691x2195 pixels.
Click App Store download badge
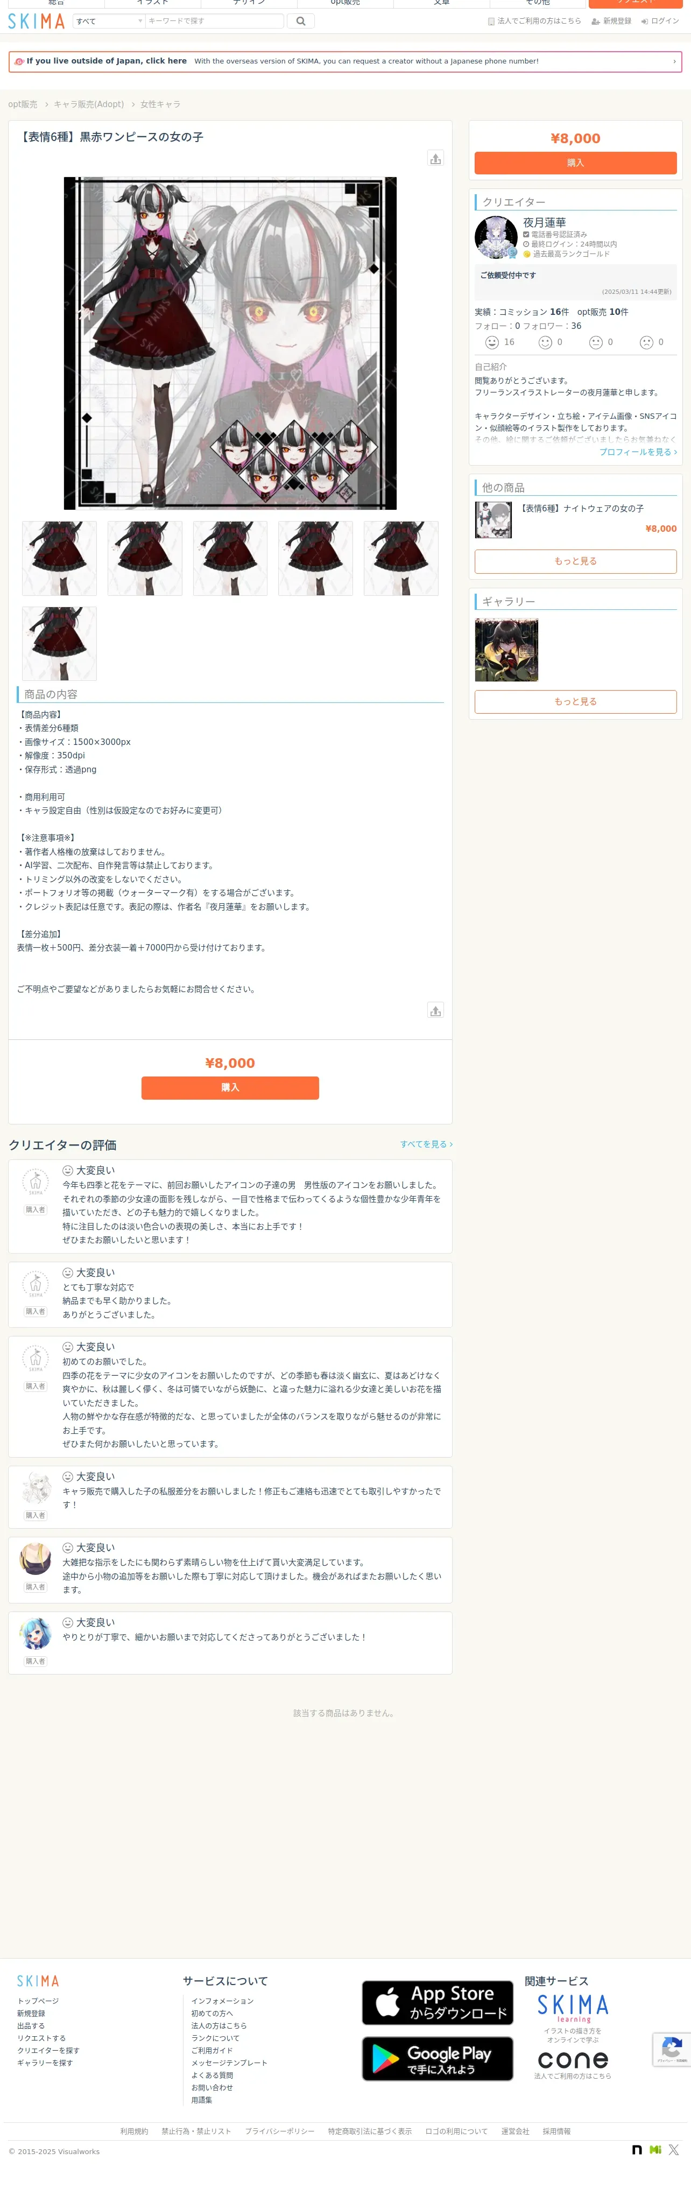tap(438, 2003)
